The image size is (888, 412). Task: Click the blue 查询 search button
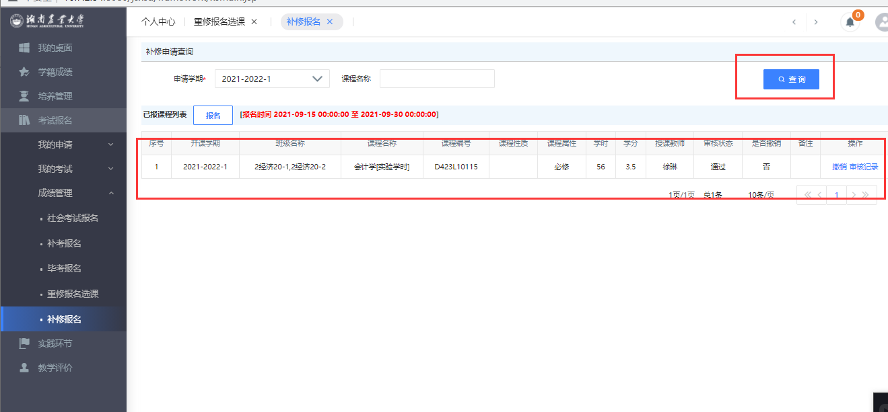pos(791,79)
